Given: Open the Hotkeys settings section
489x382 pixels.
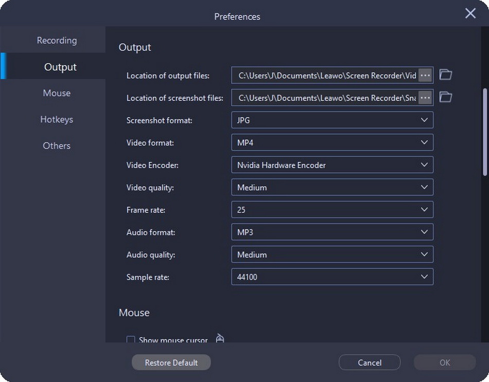Looking at the screenshot, I should click(57, 119).
